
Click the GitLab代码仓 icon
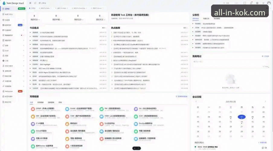pyautogui.click(x=33, y=132)
